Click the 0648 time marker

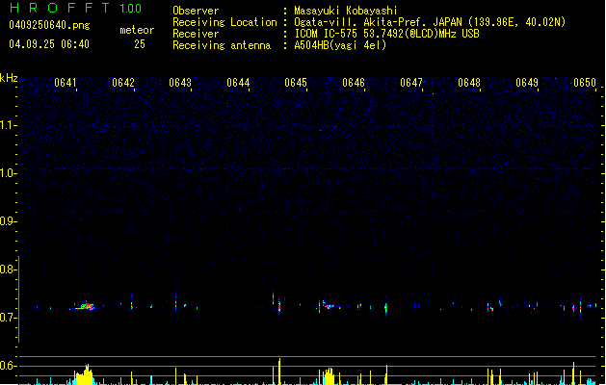[x=469, y=83]
